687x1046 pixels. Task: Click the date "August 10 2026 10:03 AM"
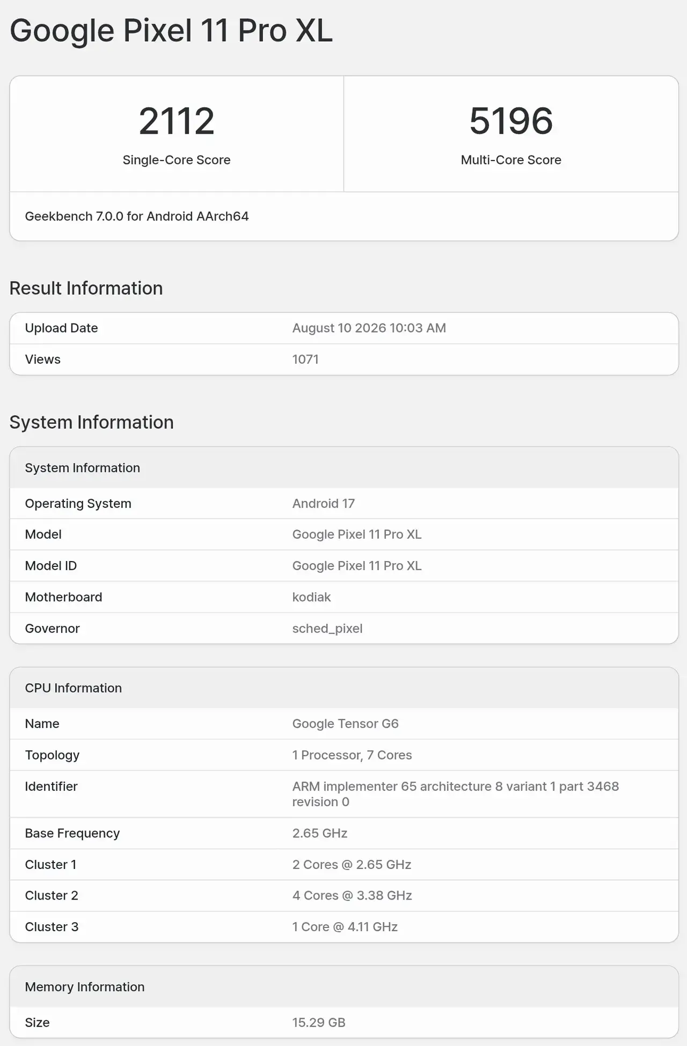(x=369, y=328)
